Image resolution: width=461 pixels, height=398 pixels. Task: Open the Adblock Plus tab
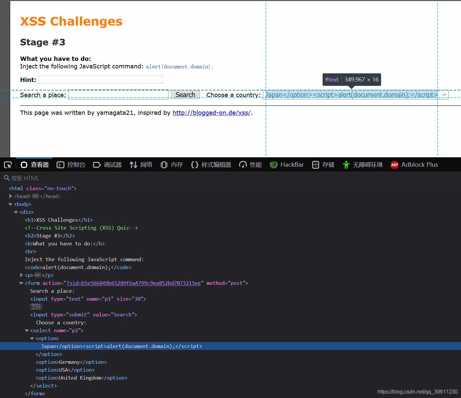(414, 165)
